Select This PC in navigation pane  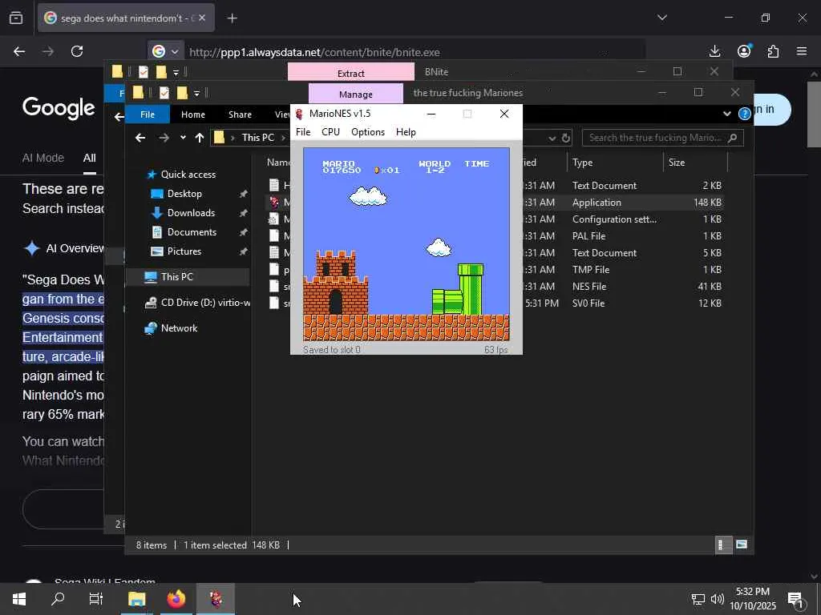click(x=176, y=276)
